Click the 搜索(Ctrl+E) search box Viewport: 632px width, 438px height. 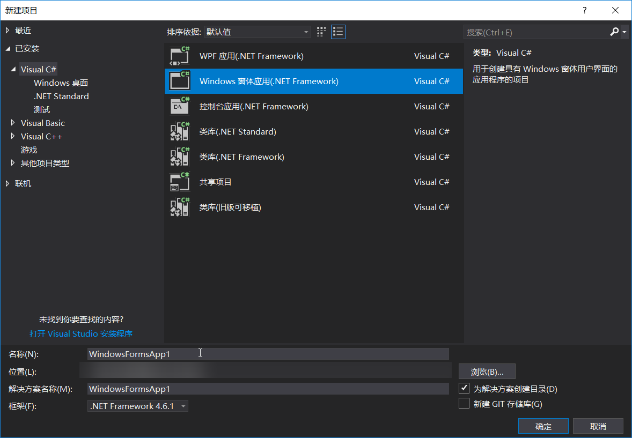pyautogui.click(x=537, y=32)
